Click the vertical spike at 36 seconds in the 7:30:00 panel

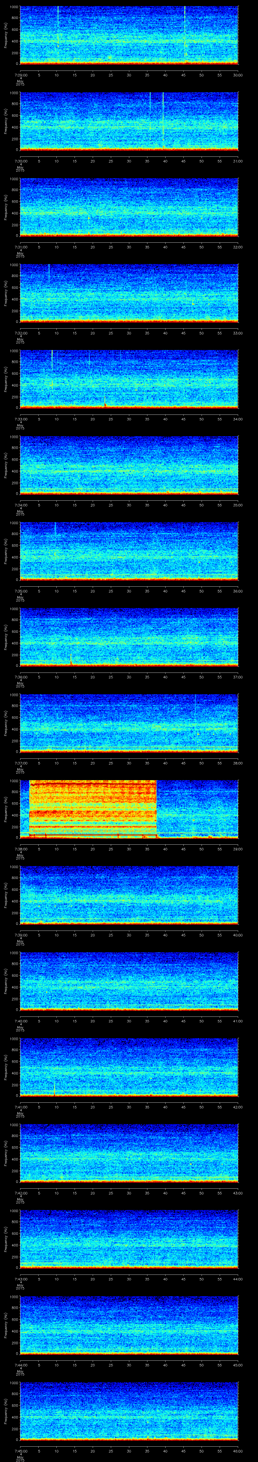click(150, 102)
